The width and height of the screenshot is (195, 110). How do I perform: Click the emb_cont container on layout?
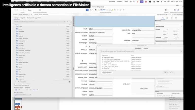pyautogui.click(x=143, y=89)
